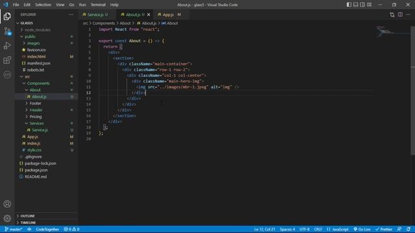Open editor more actions menu
415x233 pixels.
coord(408,15)
